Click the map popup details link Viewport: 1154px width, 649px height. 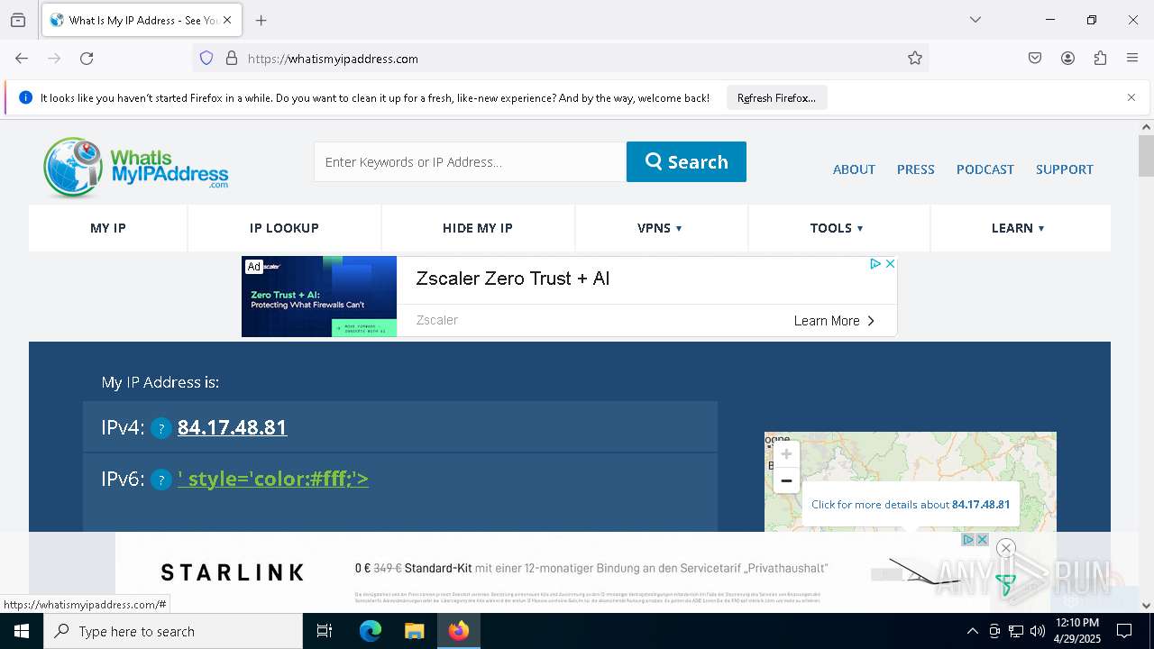click(x=911, y=505)
